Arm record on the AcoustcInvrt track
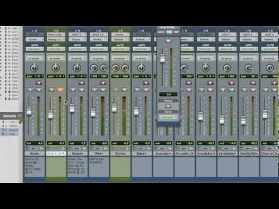This screenshot has height=209, width=279. 210,83
